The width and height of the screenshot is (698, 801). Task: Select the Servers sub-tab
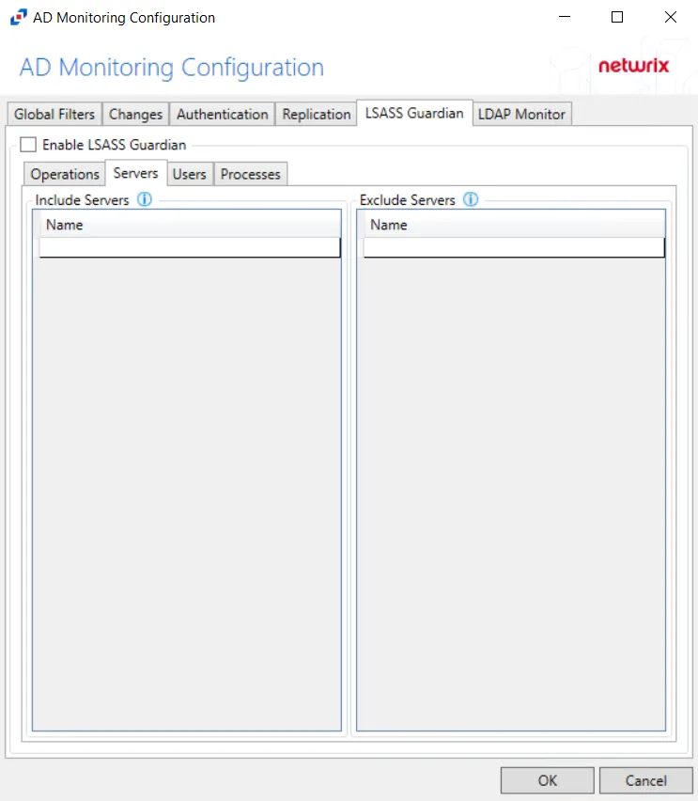tap(136, 173)
